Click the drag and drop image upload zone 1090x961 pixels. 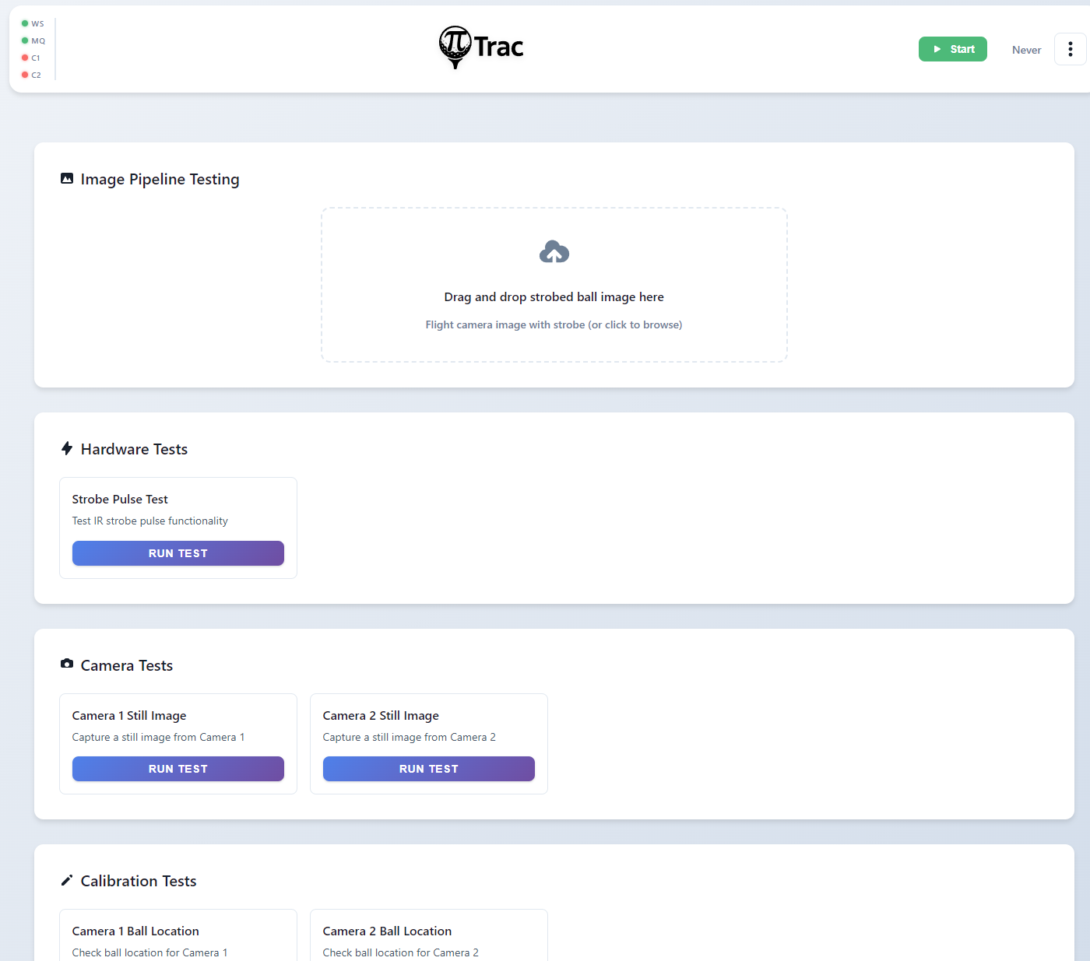click(554, 284)
